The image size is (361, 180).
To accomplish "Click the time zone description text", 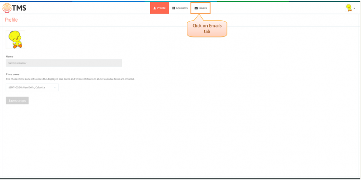I will pos(70,79).
